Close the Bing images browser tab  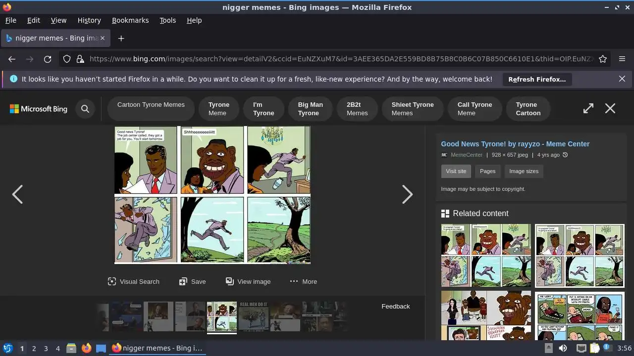click(x=103, y=38)
